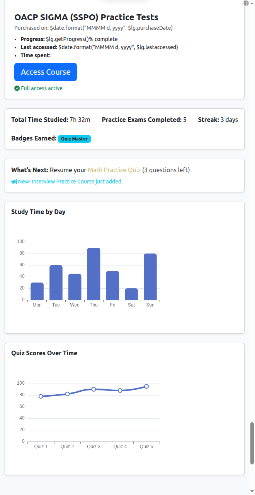Screen dimensions: 255x495
Task: Open the Math Practice Quiz link
Action: point(114,170)
